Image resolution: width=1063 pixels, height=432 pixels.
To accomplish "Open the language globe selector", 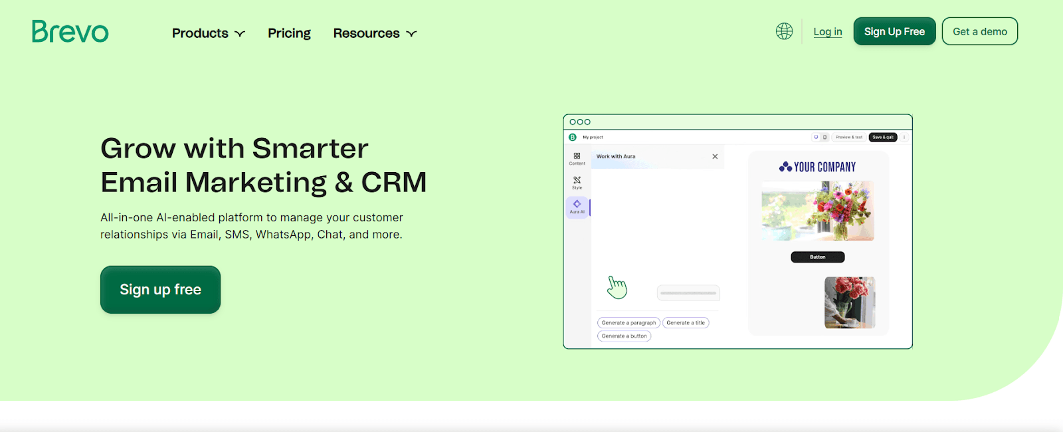I will (784, 31).
